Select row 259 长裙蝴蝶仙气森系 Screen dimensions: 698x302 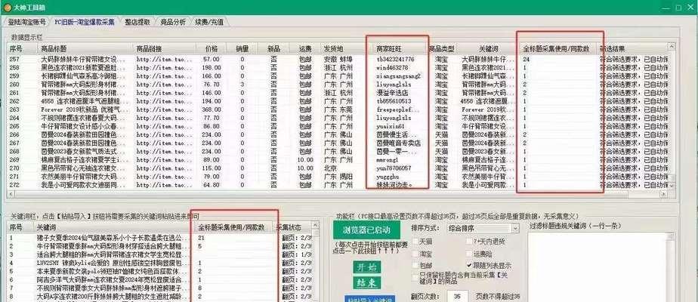(x=338, y=75)
